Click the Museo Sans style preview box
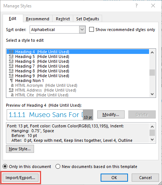Screen dimensions: 162x185 pyautogui.click(x=50, y=115)
